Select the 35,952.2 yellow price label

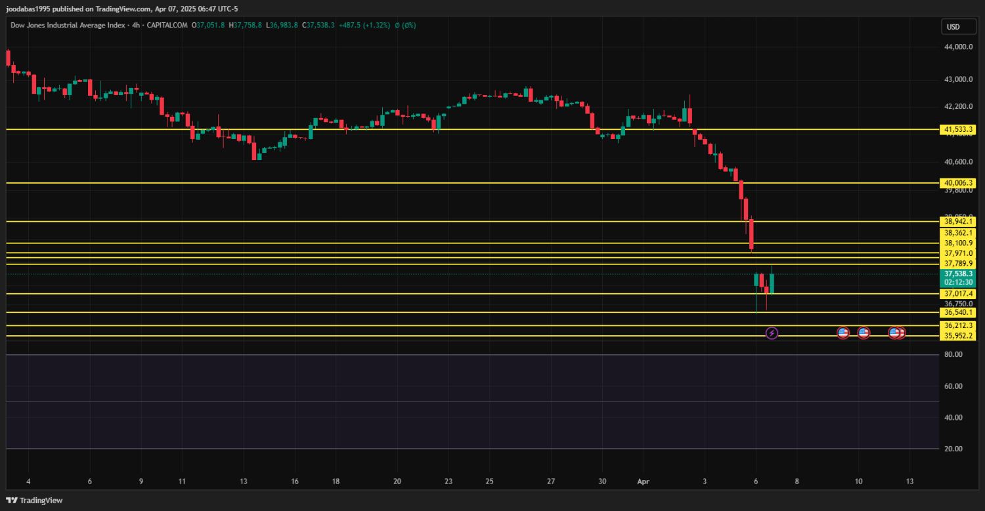(x=957, y=336)
